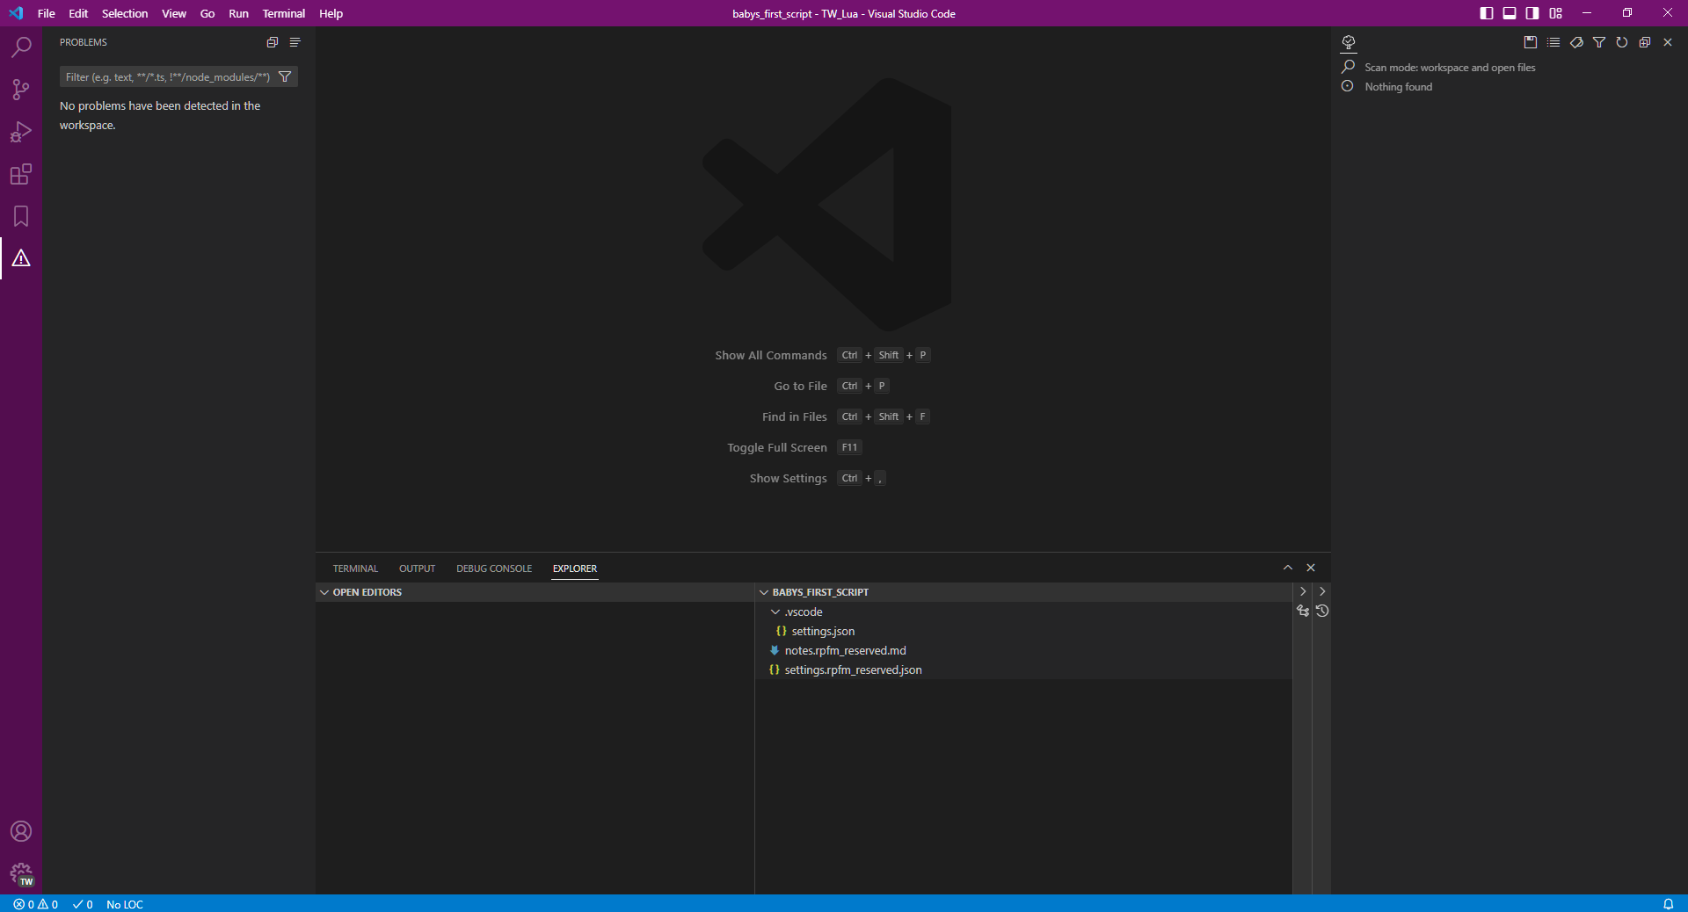Select the EXPLORER panel tab
This screenshot has width=1688, height=912.
(575, 568)
